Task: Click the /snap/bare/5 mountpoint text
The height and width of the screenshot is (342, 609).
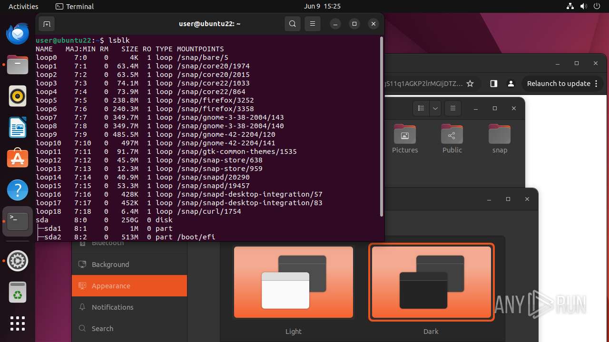Action: tap(203, 57)
